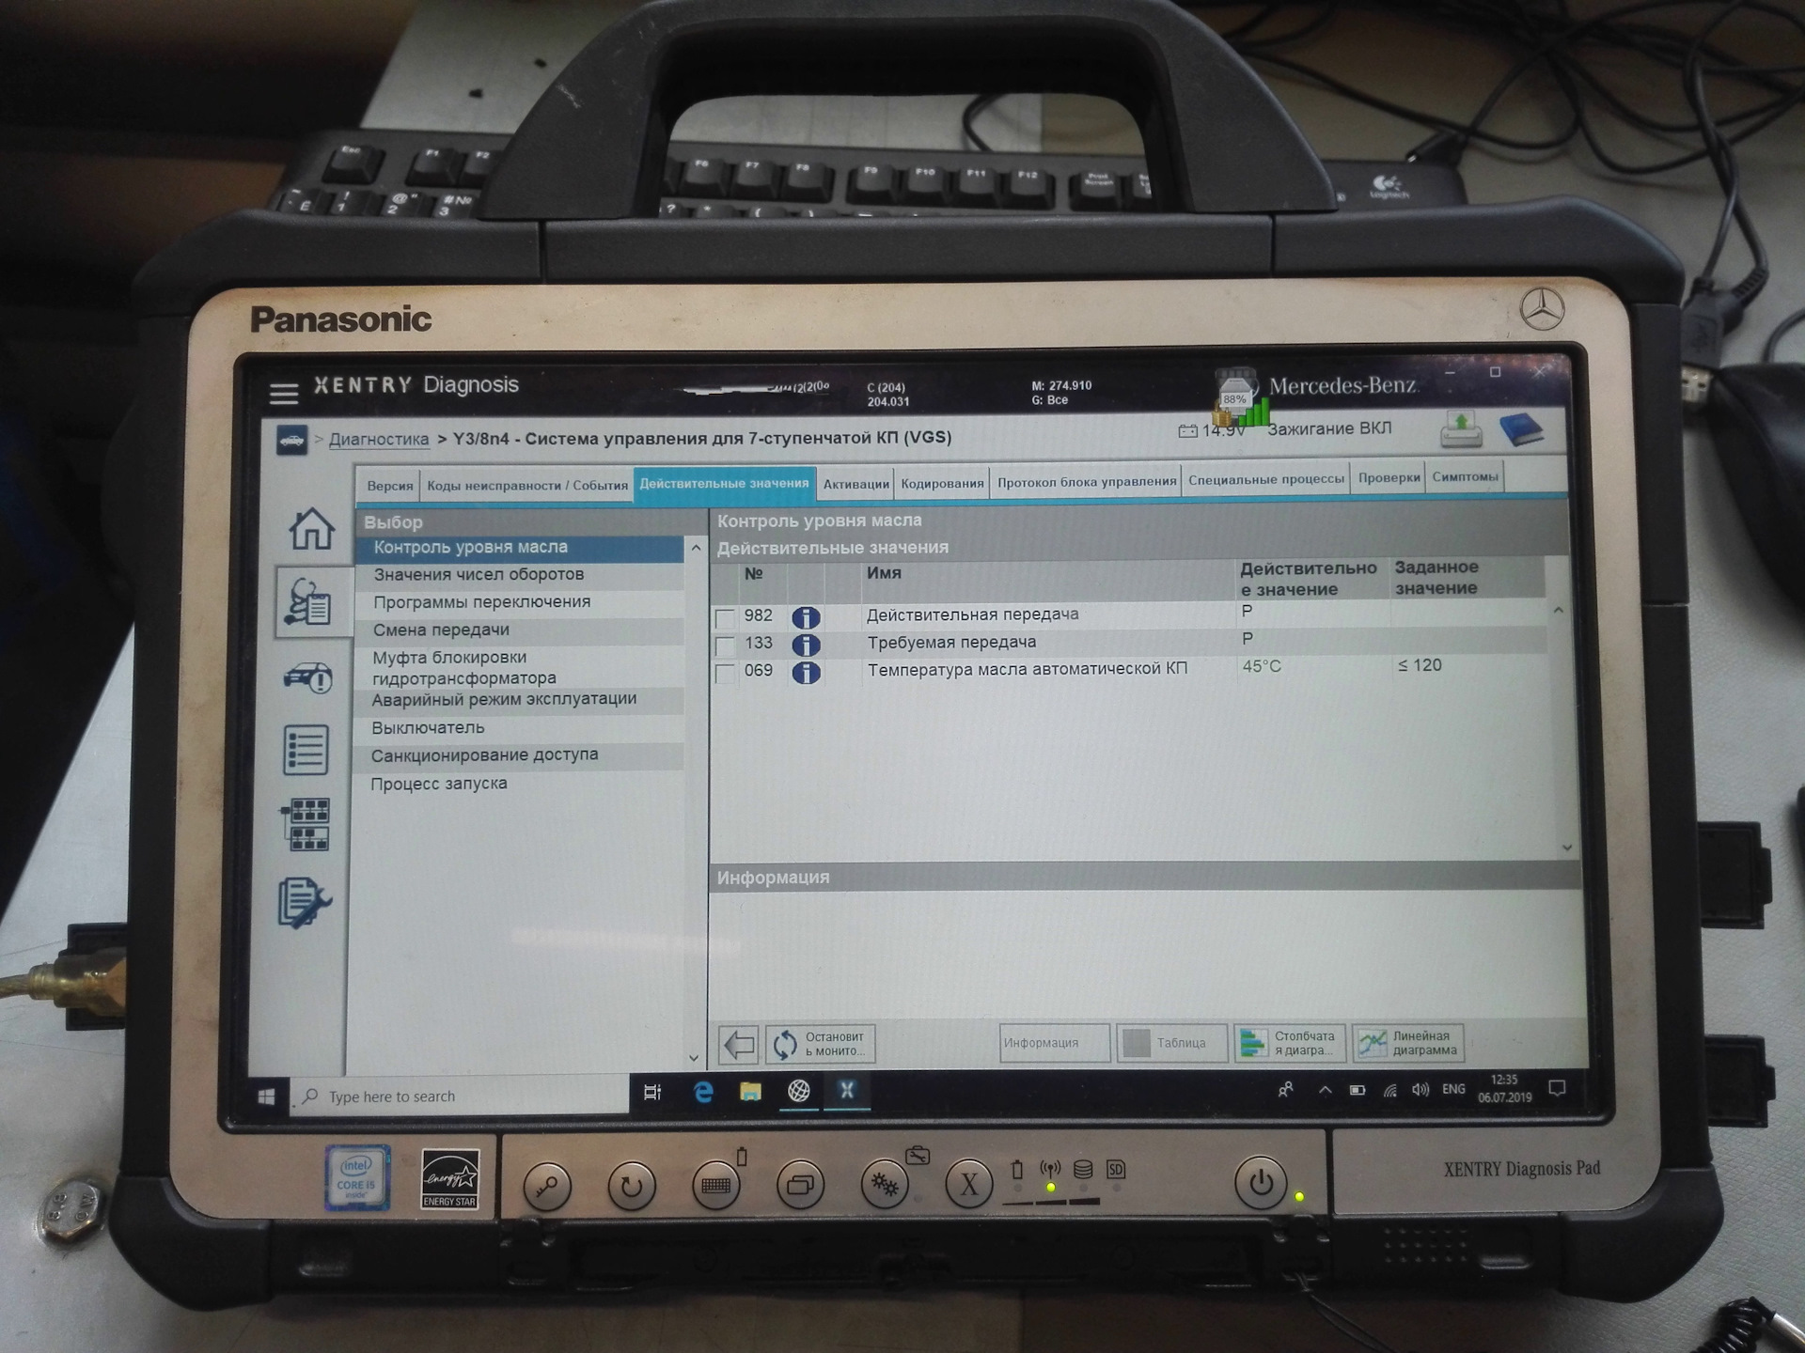1805x1353 pixels.
Task: Switch to XENTRY taskbar icon
Action: (x=847, y=1090)
